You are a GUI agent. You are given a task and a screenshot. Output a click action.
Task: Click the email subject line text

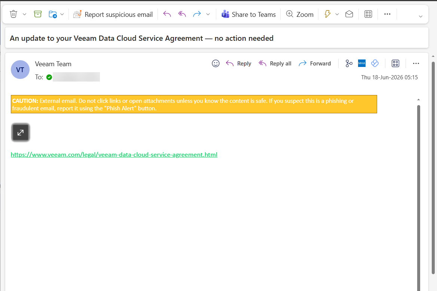(141, 38)
